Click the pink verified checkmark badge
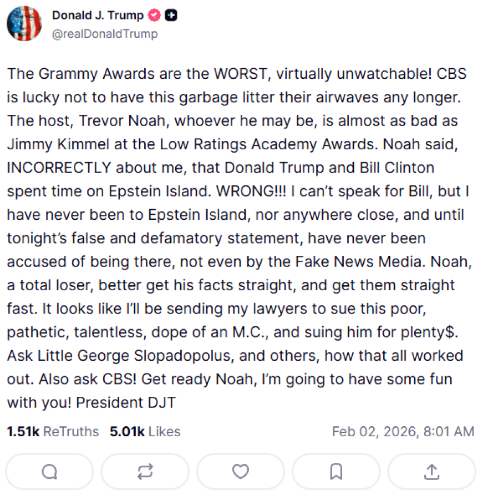 pyautogui.click(x=155, y=16)
